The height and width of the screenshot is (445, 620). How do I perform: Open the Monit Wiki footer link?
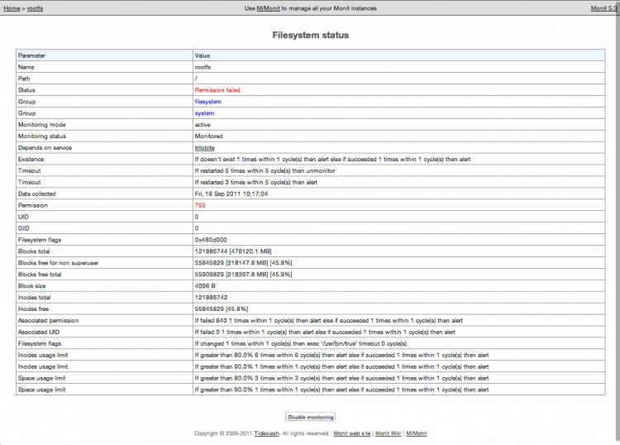pyautogui.click(x=389, y=433)
